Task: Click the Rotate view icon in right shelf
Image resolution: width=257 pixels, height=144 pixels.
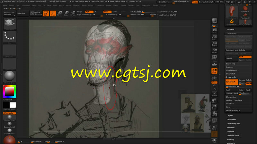Action: tap(214, 114)
